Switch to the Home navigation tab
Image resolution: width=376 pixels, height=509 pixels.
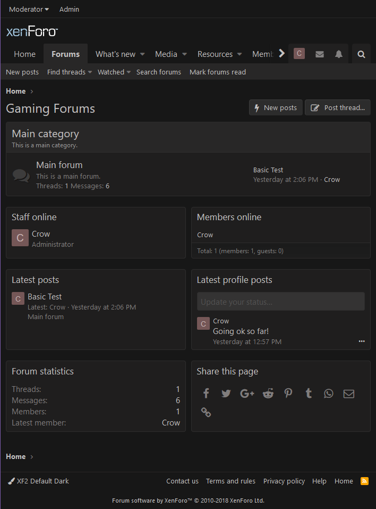pyautogui.click(x=24, y=54)
